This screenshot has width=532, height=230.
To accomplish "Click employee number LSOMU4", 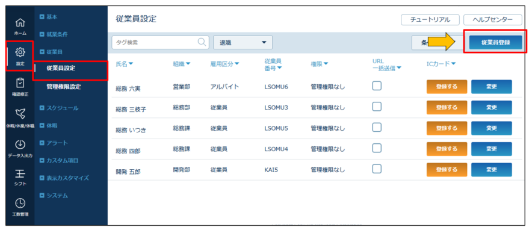I will tap(276, 149).
